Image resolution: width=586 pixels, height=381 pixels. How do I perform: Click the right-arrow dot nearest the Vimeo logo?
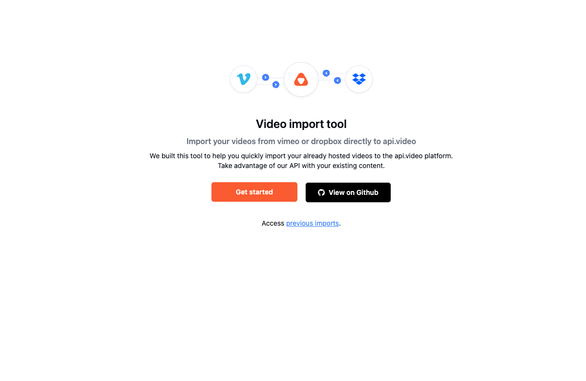[x=266, y=77]
